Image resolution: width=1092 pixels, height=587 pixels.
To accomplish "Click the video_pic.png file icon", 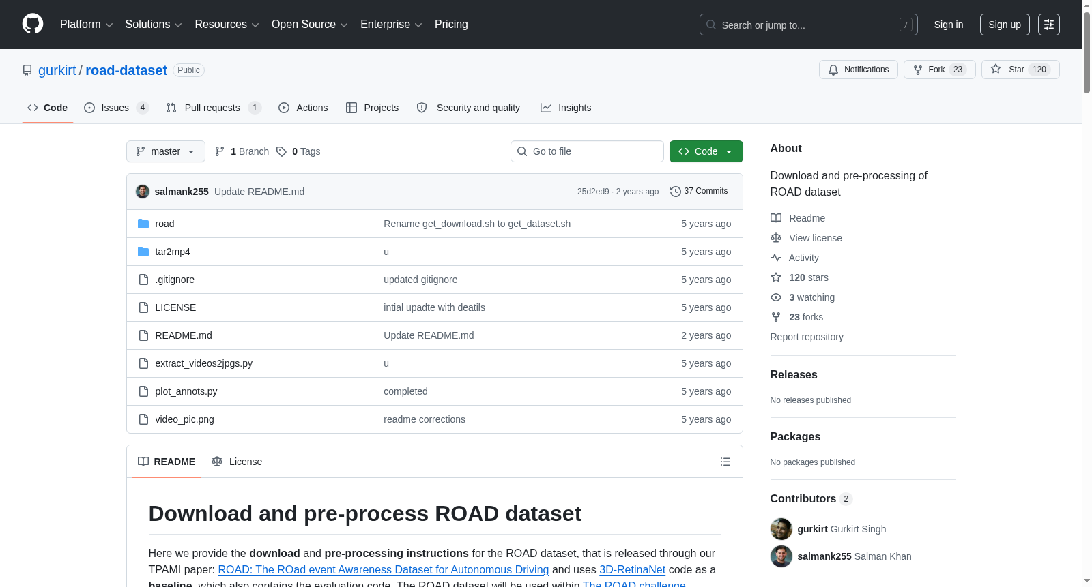I will (143, 419).
